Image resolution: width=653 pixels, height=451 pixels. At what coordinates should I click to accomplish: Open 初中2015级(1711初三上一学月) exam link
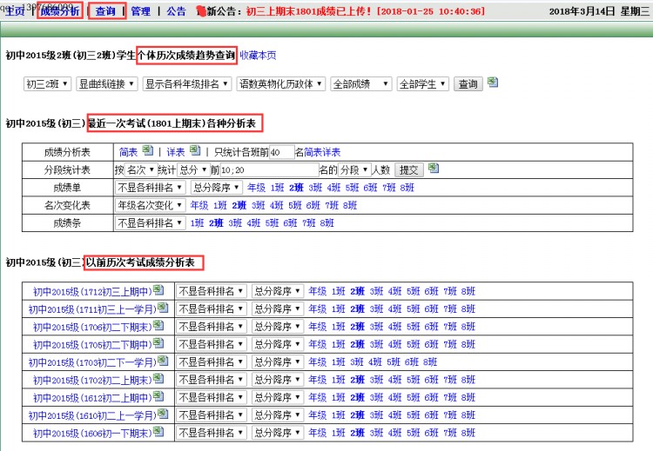click(92, 309)
